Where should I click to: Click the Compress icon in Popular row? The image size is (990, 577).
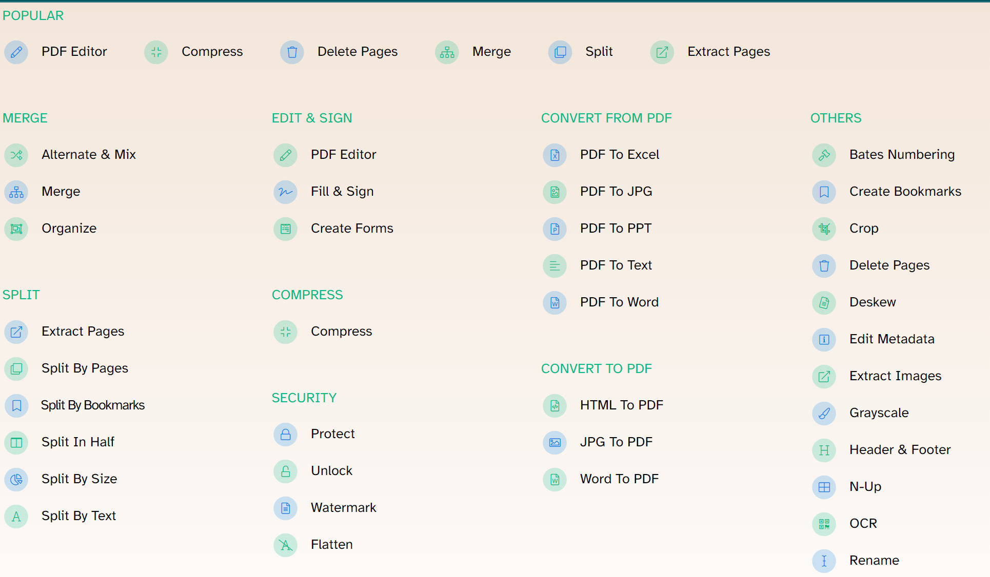(156, 52)
